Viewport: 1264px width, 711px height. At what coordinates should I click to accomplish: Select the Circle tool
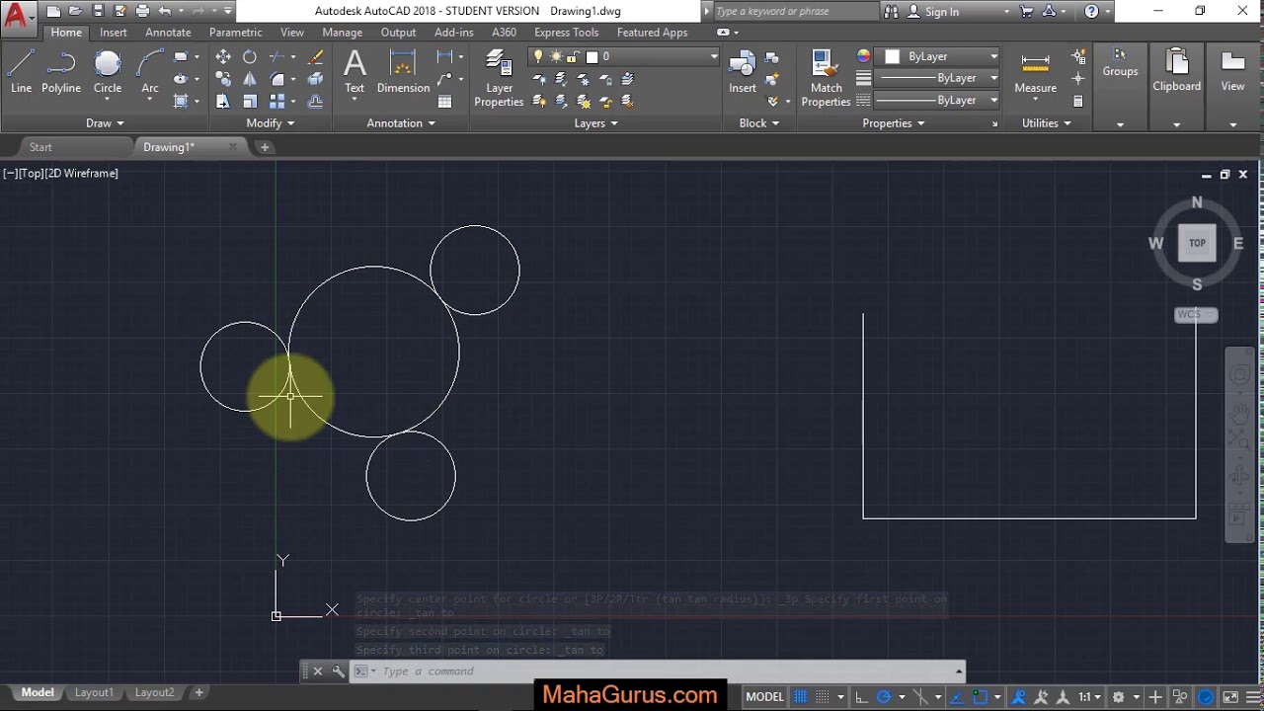click(108, 72)
